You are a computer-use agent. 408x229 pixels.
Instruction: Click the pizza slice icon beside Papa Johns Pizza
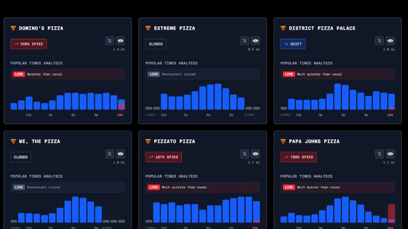pyautogui.click(x=283, y=141)
